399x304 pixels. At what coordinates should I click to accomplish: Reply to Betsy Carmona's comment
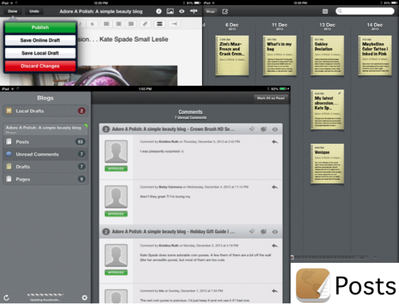coord(274,187)
